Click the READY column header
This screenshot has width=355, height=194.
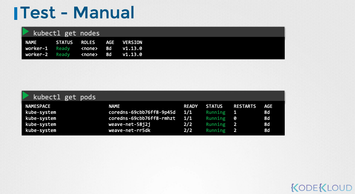pos(191,106)
